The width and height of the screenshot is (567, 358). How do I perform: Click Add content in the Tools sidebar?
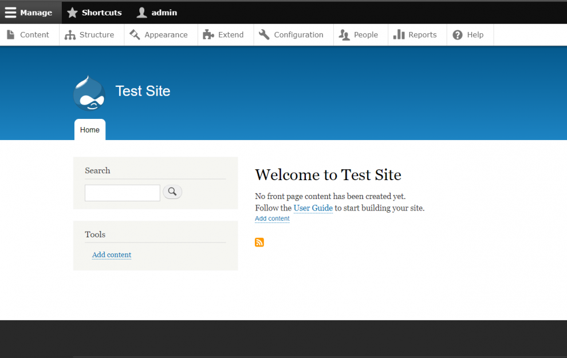point(111,254)
